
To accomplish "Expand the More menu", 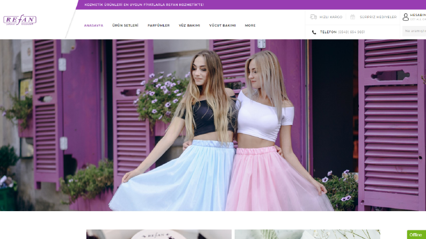I will pyautogui.click(x=250, y=26).
